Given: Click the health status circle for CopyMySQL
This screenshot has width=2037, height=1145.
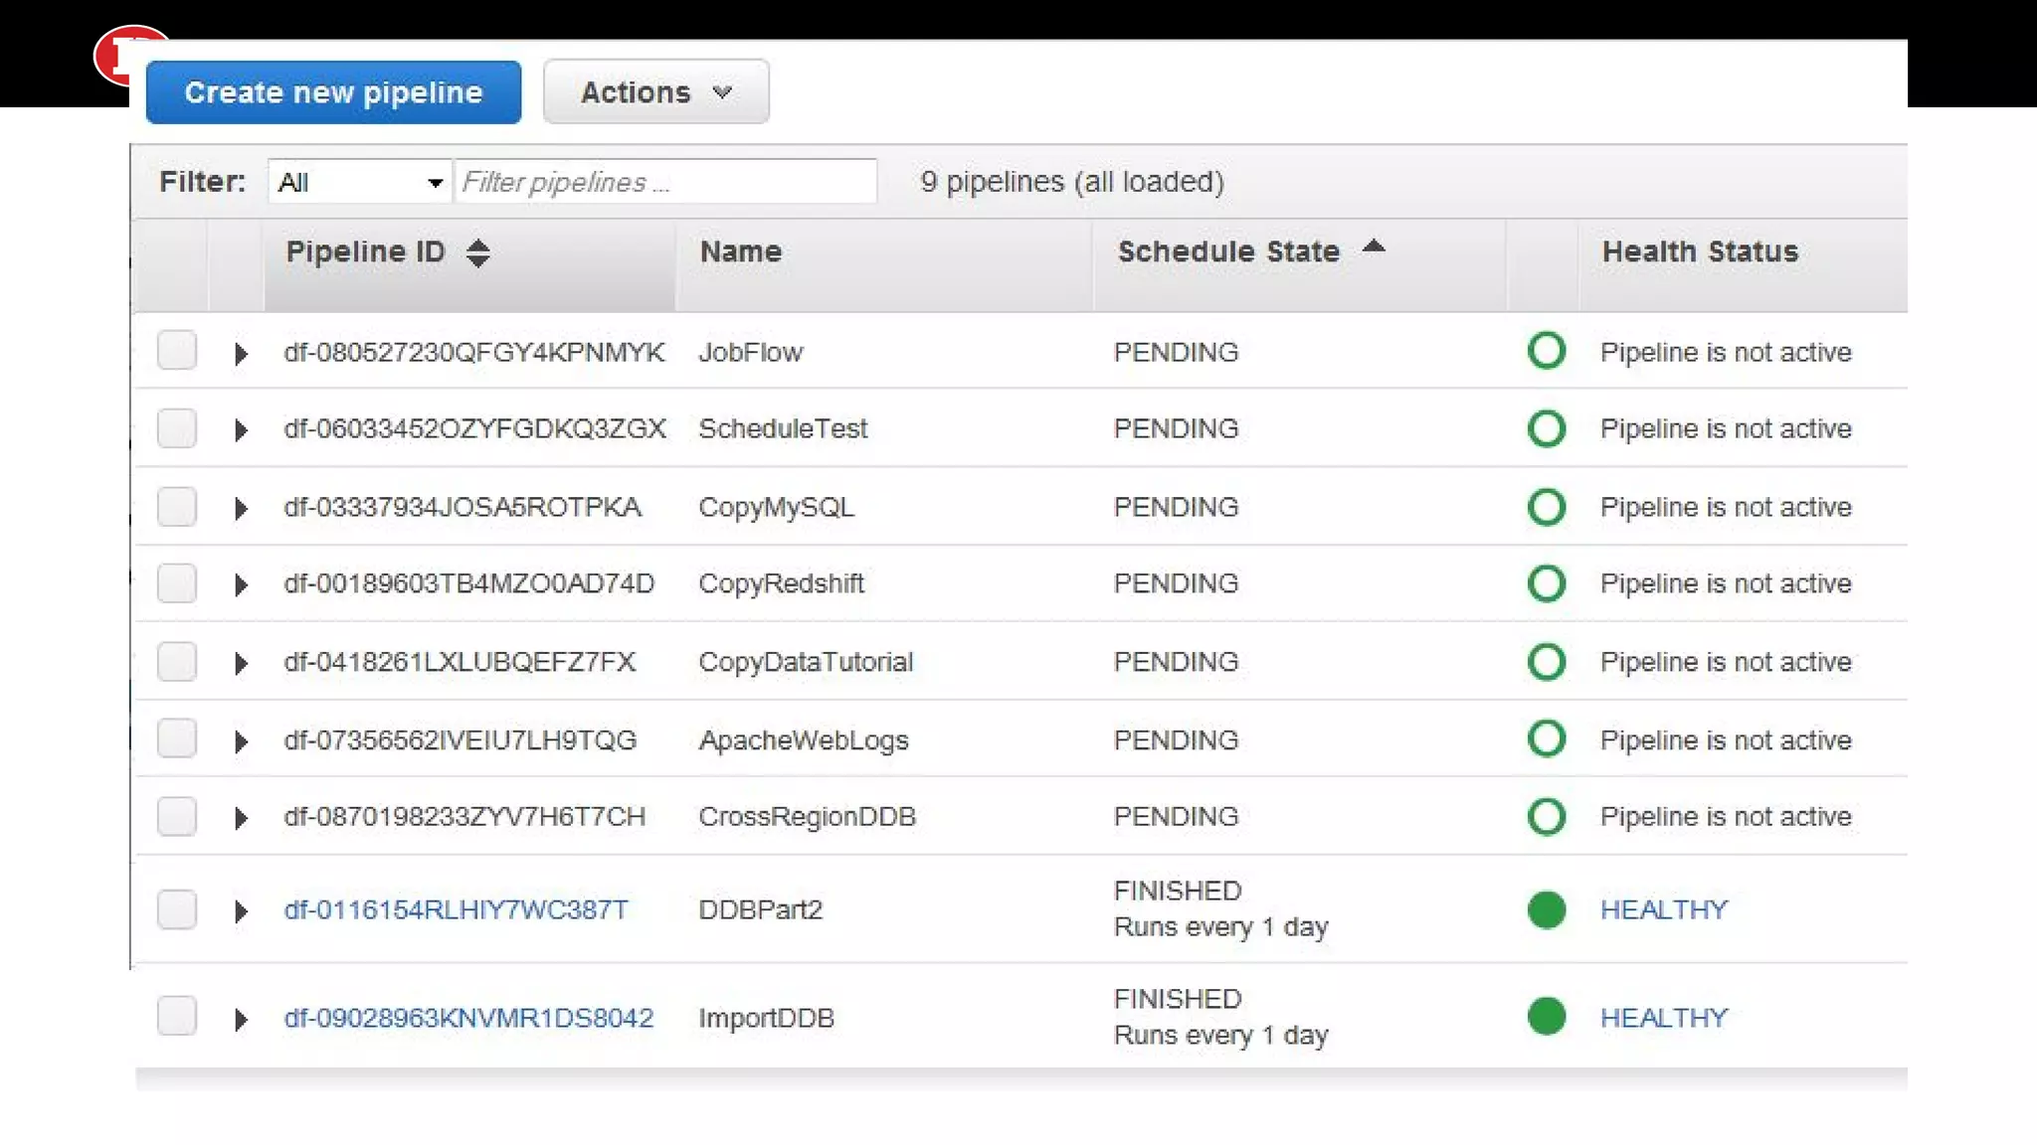Looking at the screenshot, I should pos(1546,507).
